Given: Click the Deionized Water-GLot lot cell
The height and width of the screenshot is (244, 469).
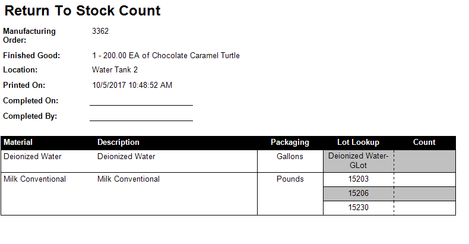Looking at the screenshot, I should (x=359, y=161).
